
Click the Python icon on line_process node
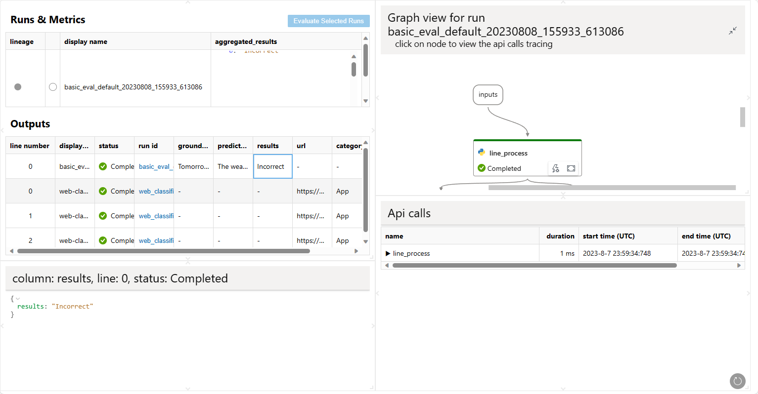tap(482, 153)
